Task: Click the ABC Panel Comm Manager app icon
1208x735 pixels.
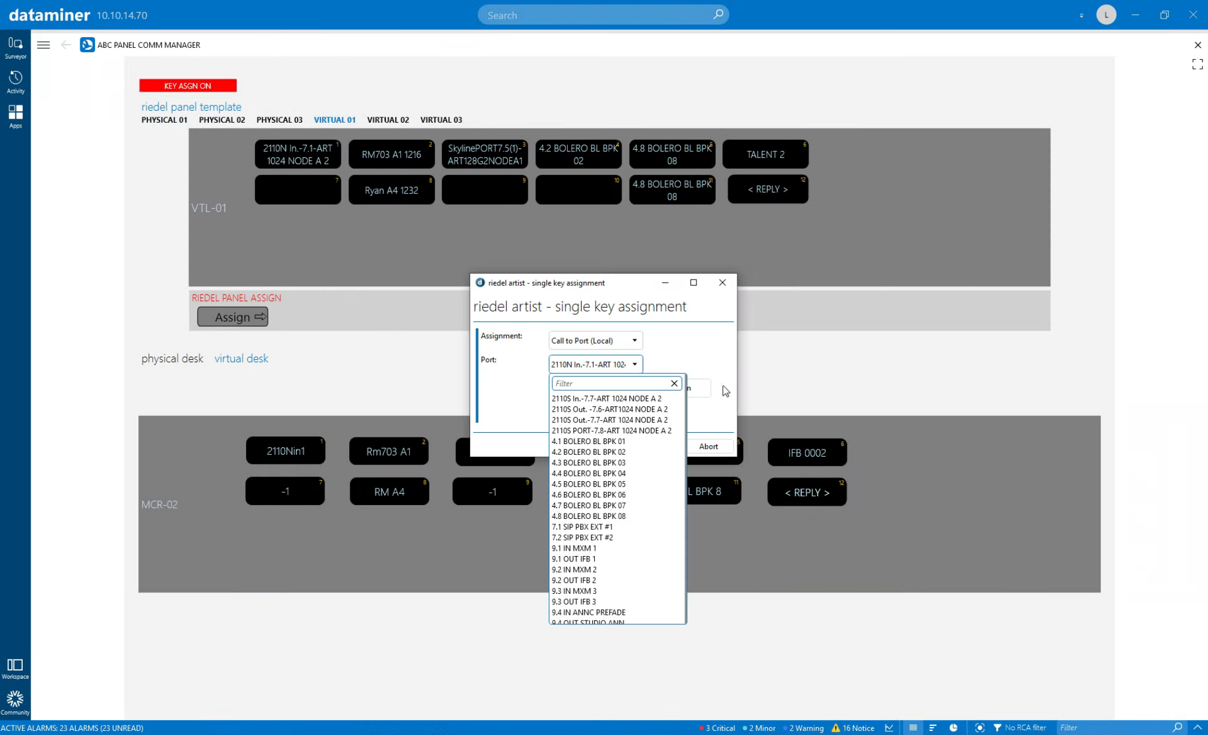Action: tap(87, 45)
